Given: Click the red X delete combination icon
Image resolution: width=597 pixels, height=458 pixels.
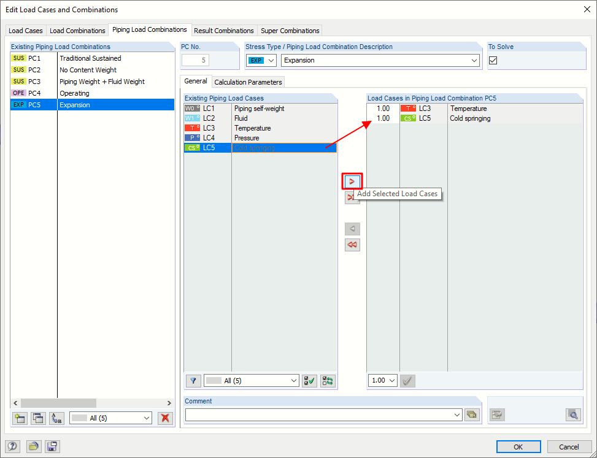Looking at the screenshot, I should click(165, 418).
